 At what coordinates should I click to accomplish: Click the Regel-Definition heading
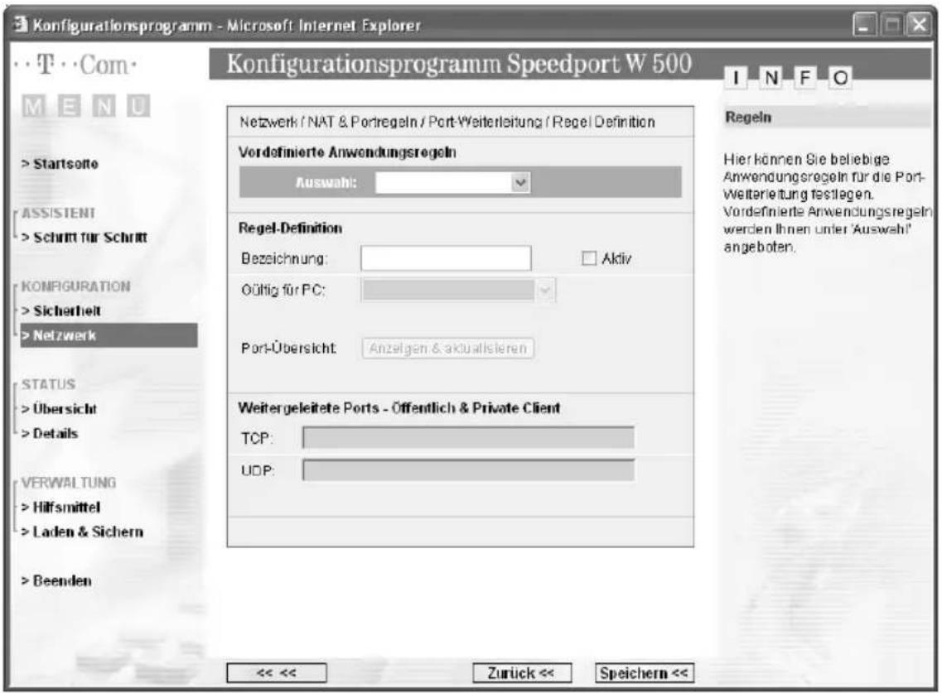coord(290,229)
